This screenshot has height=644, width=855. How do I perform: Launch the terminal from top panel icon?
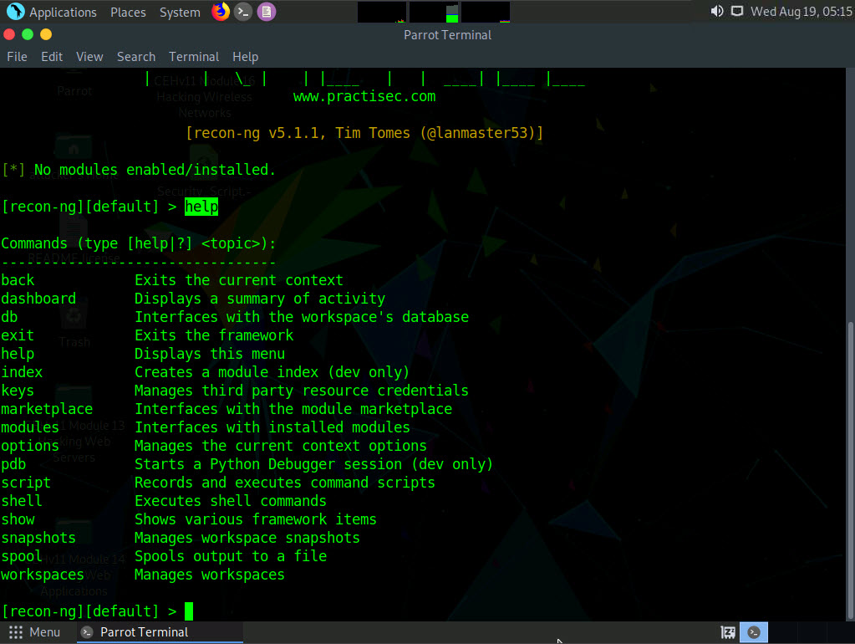tap(243, 12)
